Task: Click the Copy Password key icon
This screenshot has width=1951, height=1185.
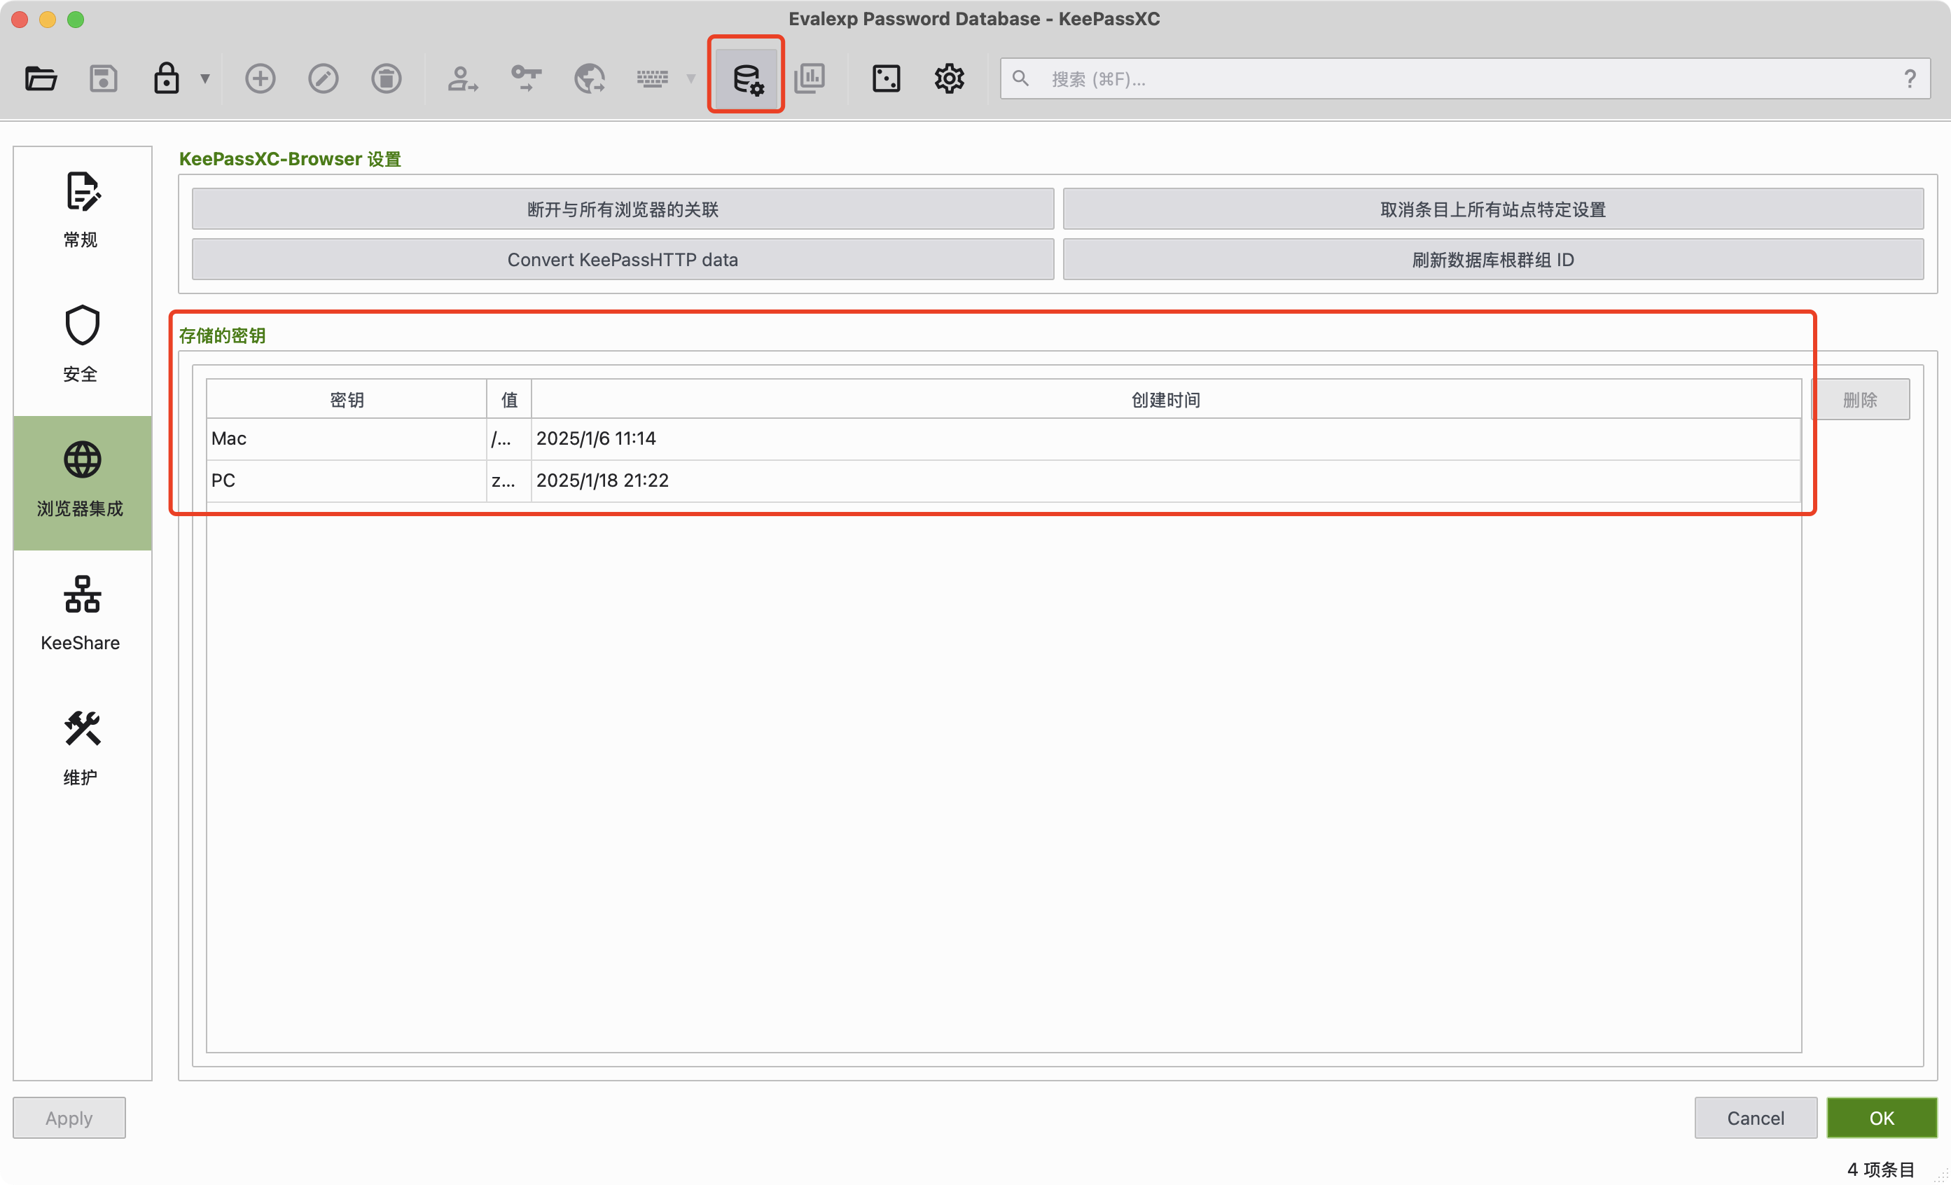Action: click(526, 78)
